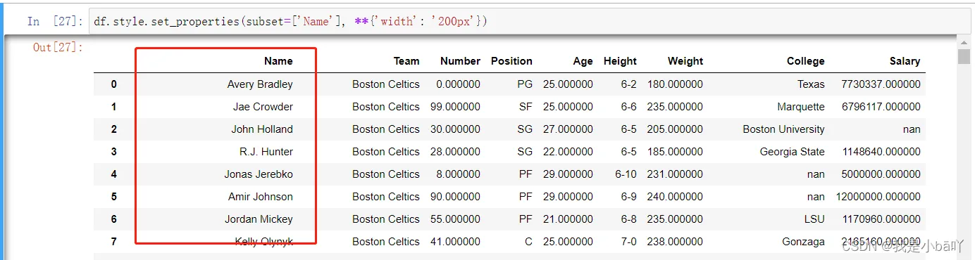Viewport: 975px width, 260px height.
Task: Click the Height column header
Action: 620,61
